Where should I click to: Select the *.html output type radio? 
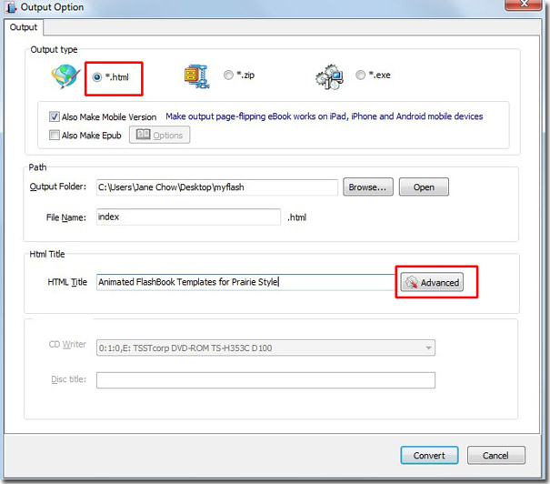click(x=97, y=76)
